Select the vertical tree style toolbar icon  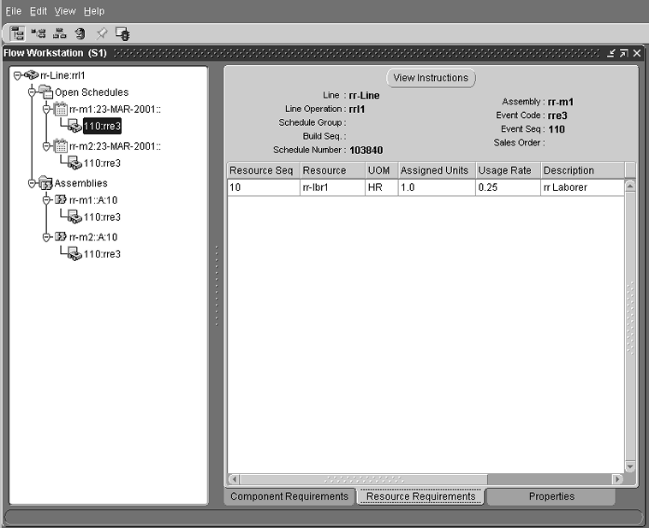tap(17, 33)
